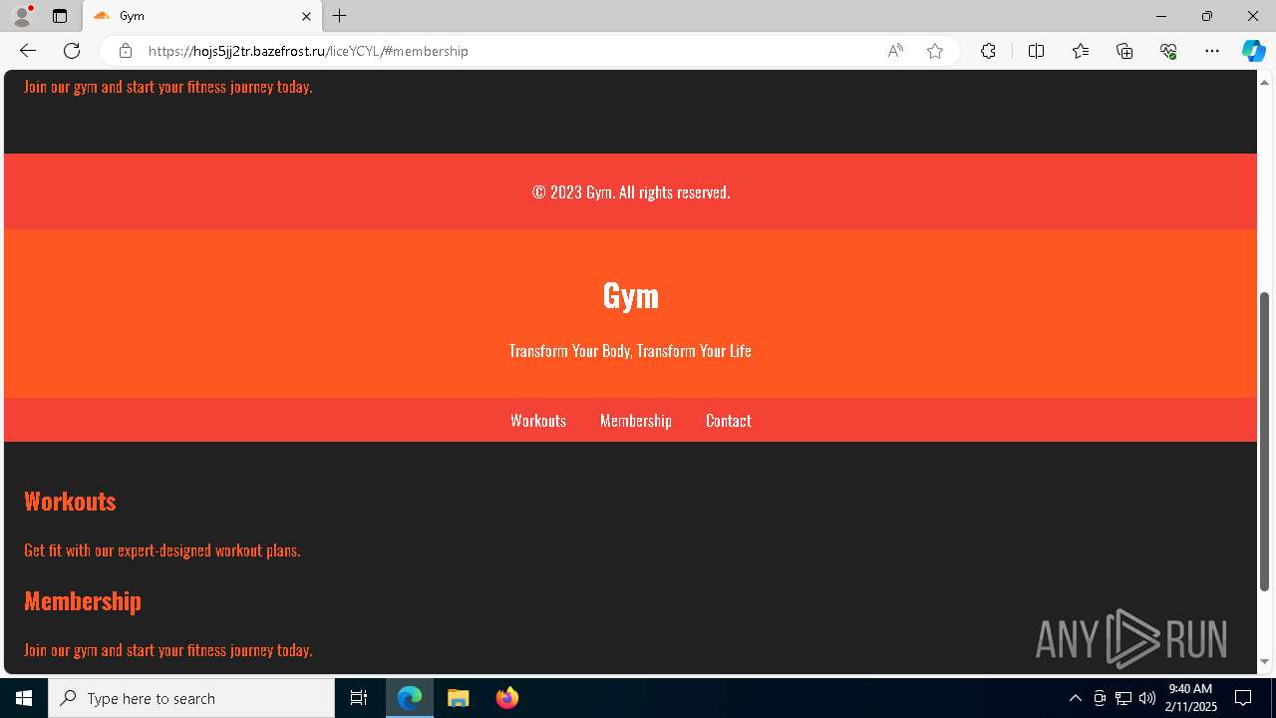The height and width of the screenshot is (718, 1276).
Task: Open the Edge profile icon
Action: click(22, 16)
